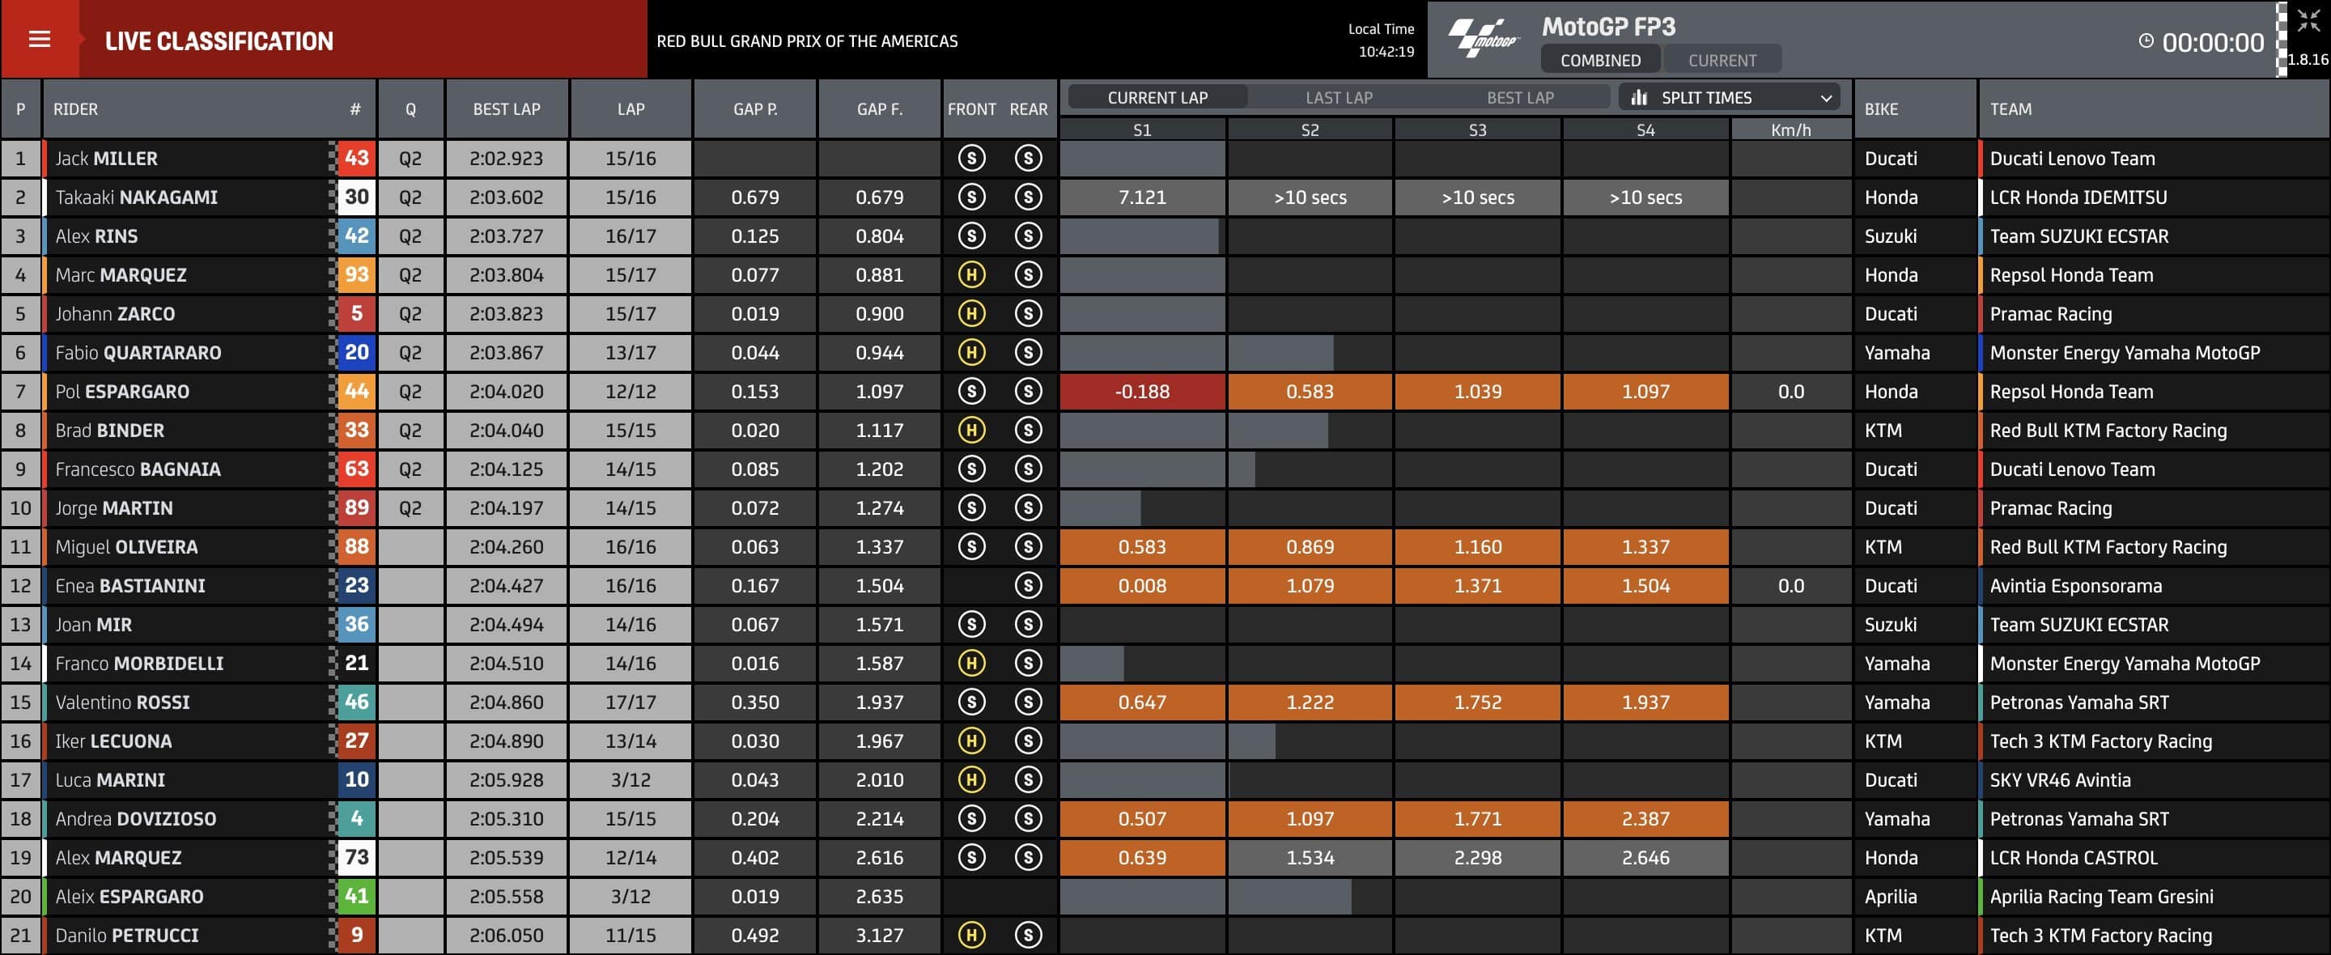
Task: Click Danilo Petrucci's hard front tyre icon
Action: [x=971, y=935]
